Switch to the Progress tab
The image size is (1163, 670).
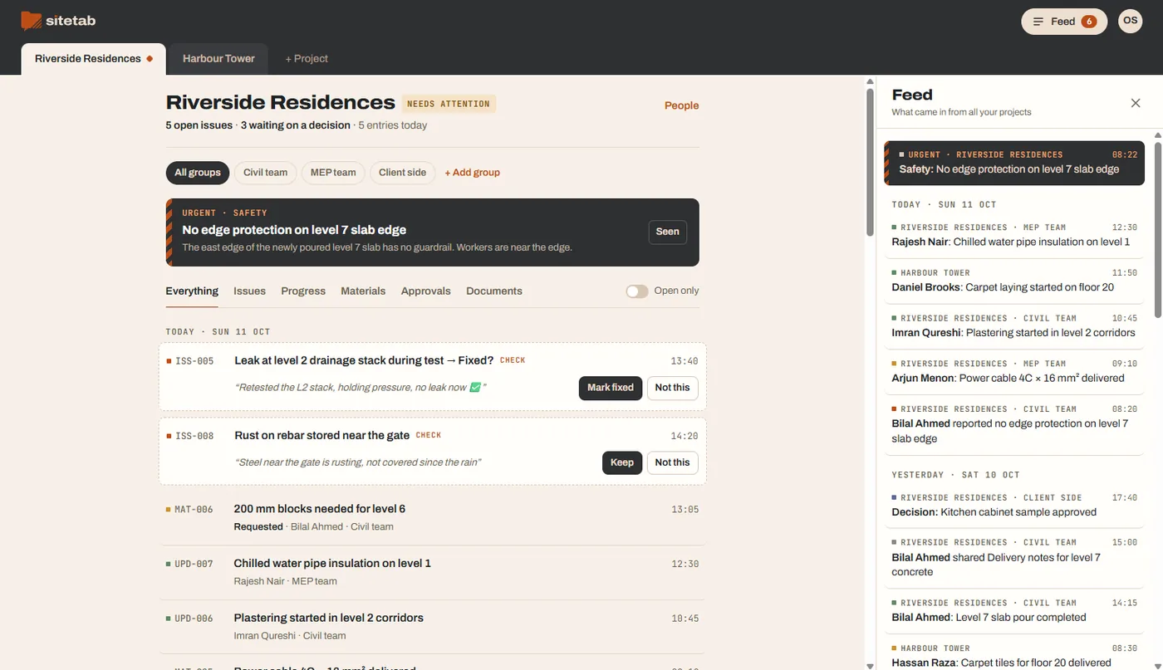(x=303, y=291)
